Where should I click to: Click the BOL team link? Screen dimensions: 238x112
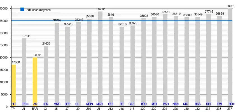click(x=15, y=104)
